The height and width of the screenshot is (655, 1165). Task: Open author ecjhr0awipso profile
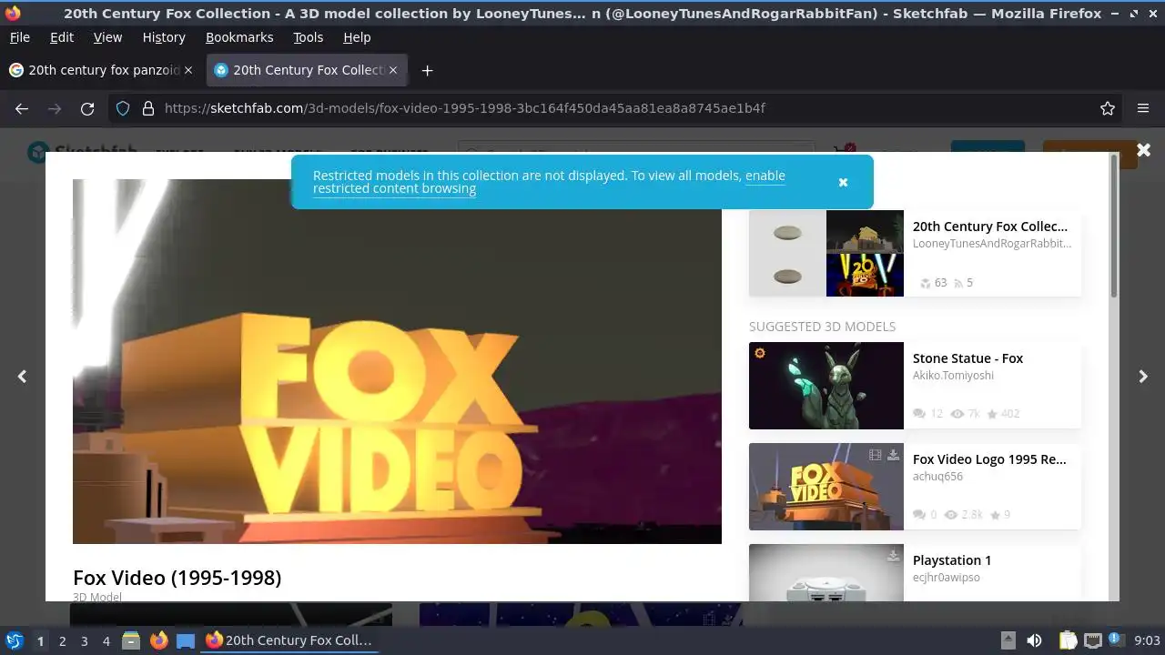[x=947, y=578]
